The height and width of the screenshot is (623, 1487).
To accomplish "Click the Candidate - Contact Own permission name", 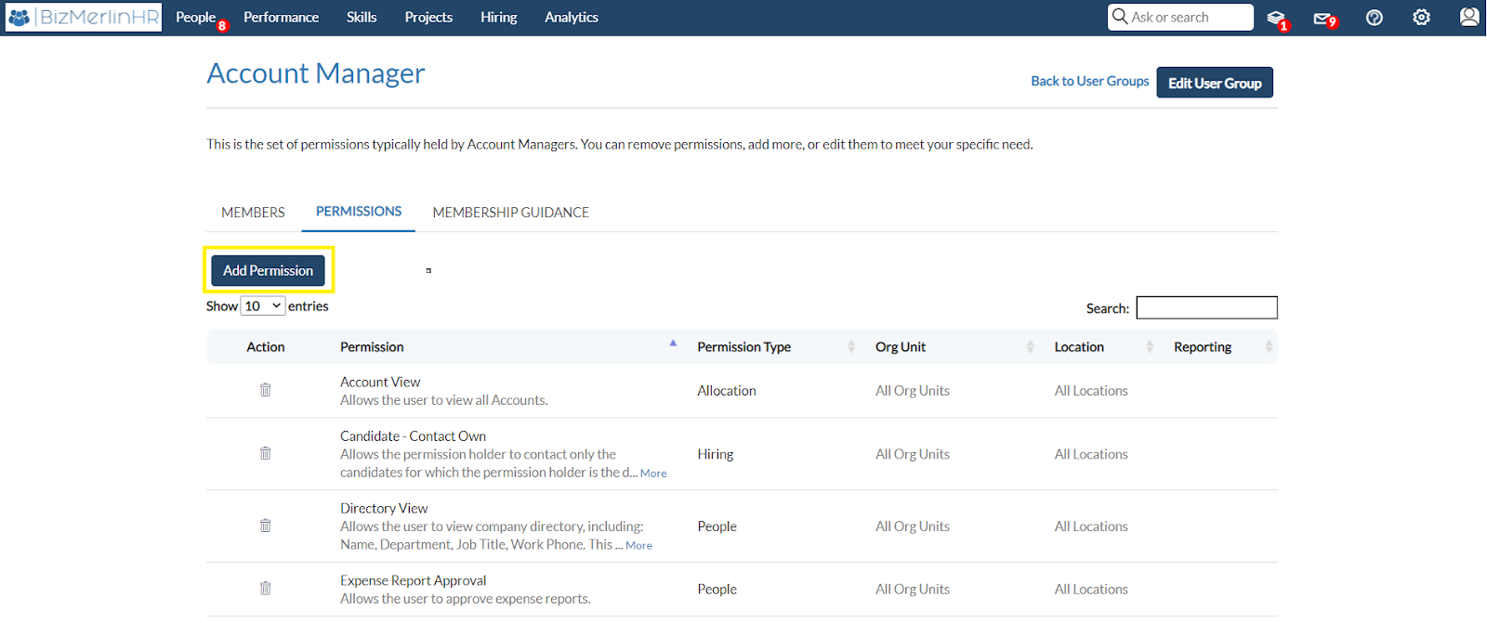I will (413, 436).
